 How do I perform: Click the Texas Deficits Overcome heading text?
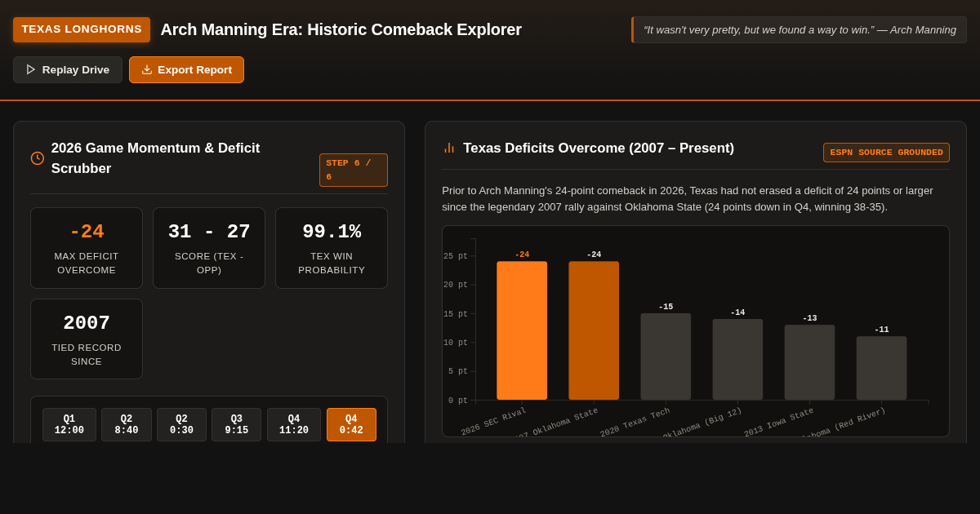pyautogui.click(x=599, y=148)
